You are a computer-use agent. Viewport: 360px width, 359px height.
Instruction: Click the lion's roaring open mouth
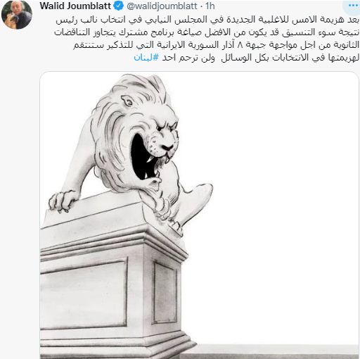click(x=141, y=157)
